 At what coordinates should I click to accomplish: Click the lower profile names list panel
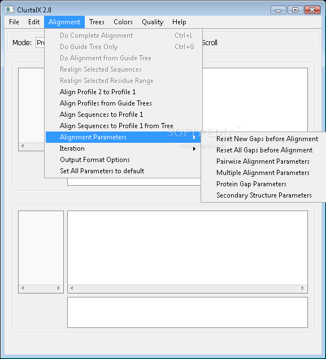[x=41, y=248]
